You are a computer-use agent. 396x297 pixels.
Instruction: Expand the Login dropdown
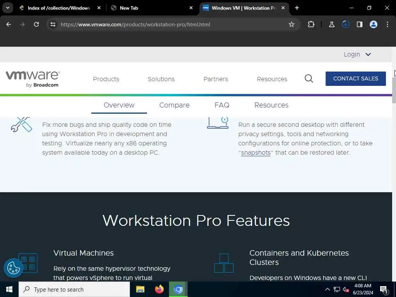click(357, 55)
